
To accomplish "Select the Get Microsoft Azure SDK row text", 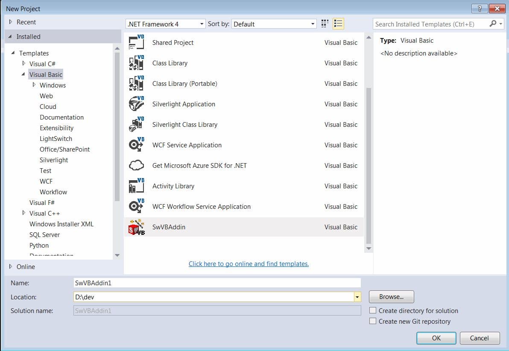I will [199, 166].
